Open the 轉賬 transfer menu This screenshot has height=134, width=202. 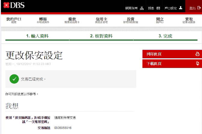tap(43, 20)
